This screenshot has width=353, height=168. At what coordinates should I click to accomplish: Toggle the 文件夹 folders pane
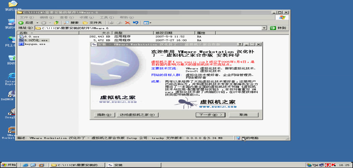point(92,23)
